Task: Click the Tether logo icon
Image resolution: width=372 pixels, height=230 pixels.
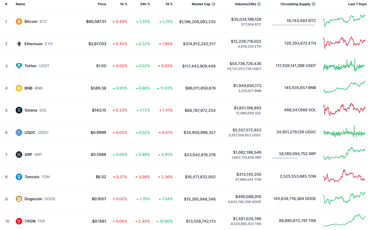Action: 19,66
